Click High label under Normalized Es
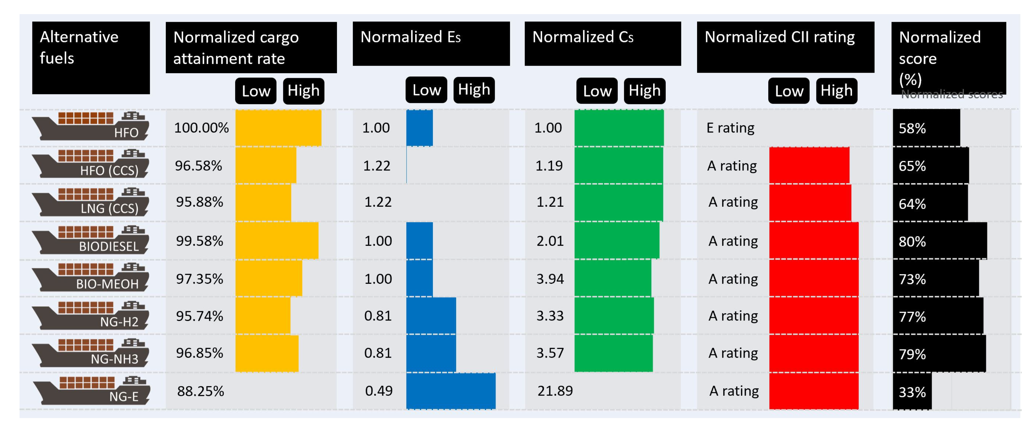1032x426 pixels. tap(474, 90)
